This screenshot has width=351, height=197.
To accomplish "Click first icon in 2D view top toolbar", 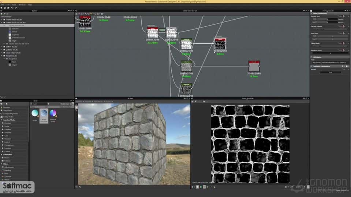I will pyautogui.click(x=193, y=101).
